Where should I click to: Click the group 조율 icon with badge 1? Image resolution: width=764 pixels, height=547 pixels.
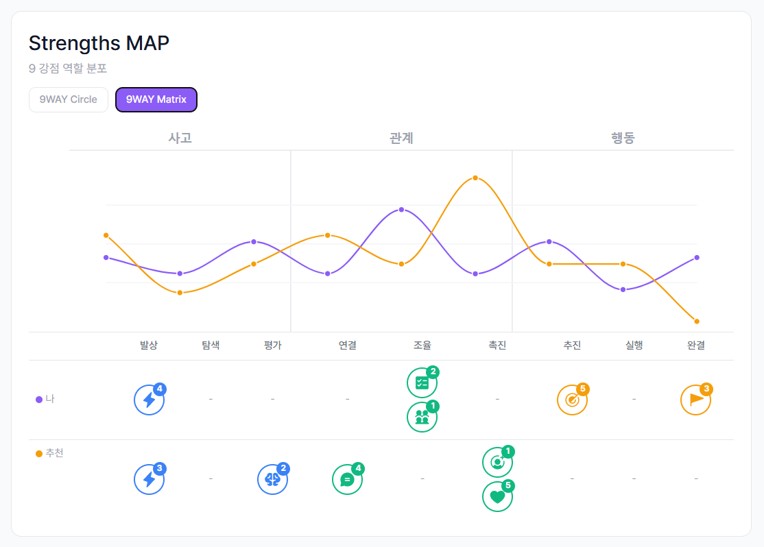422,417
